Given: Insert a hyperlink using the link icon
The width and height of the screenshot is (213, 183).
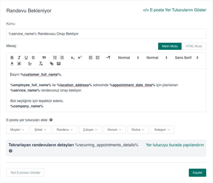Looking at the screenshot, I should click(52, 64).
